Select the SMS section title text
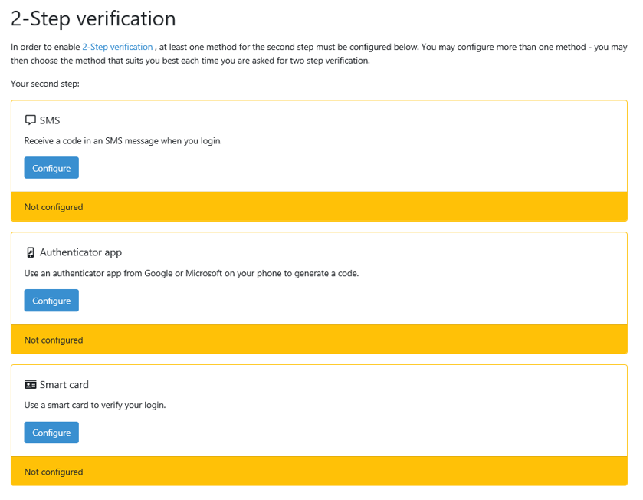 click(x=50, y=120)
